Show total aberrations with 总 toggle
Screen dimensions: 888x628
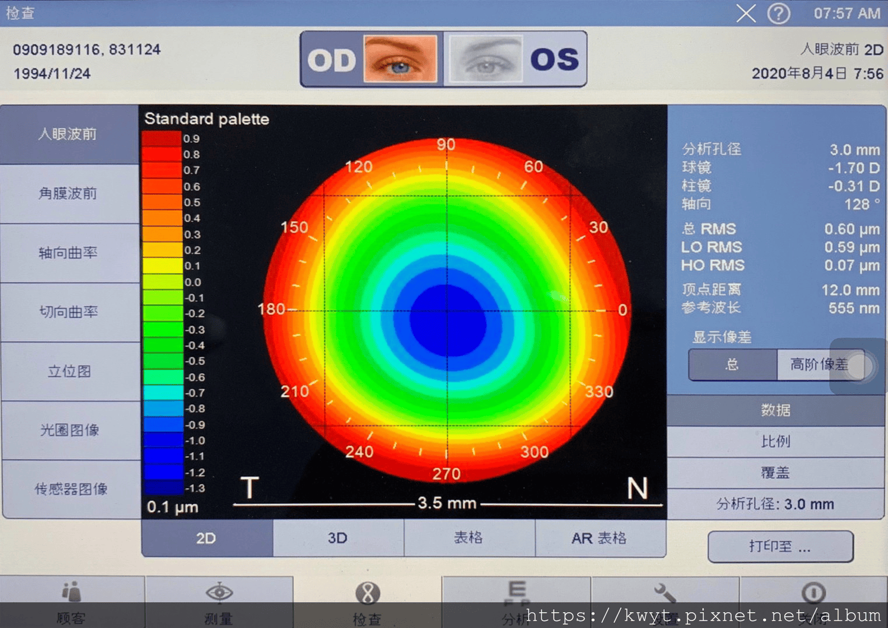point(732,364)
